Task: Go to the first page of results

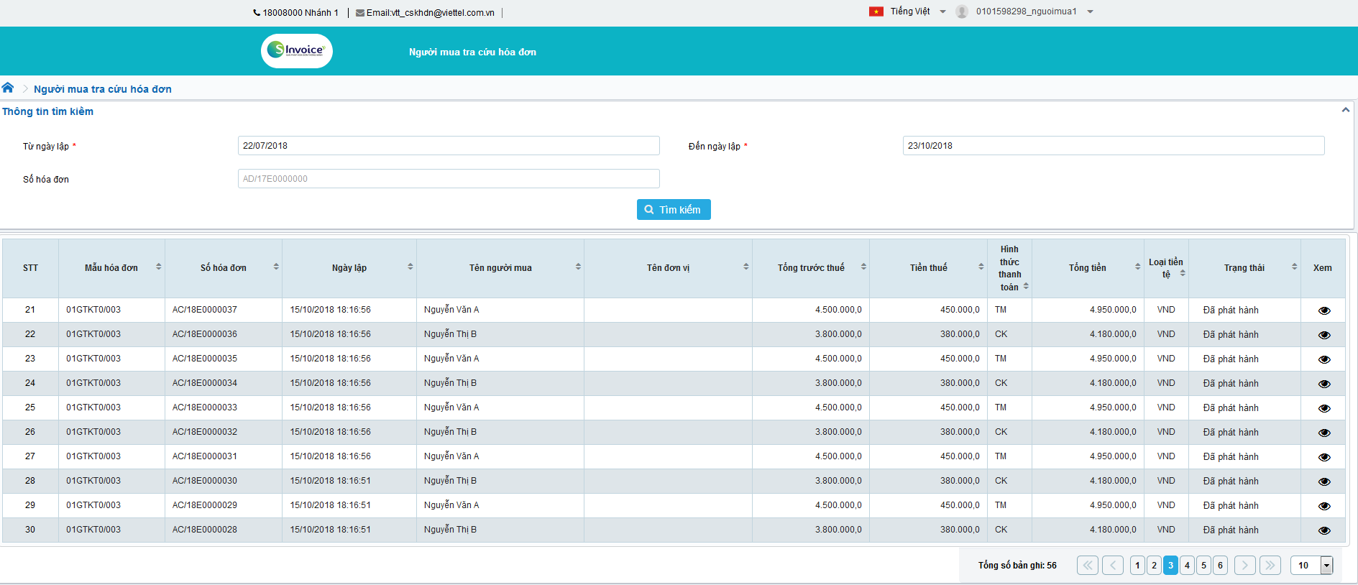Action: tap(1087, 566)
